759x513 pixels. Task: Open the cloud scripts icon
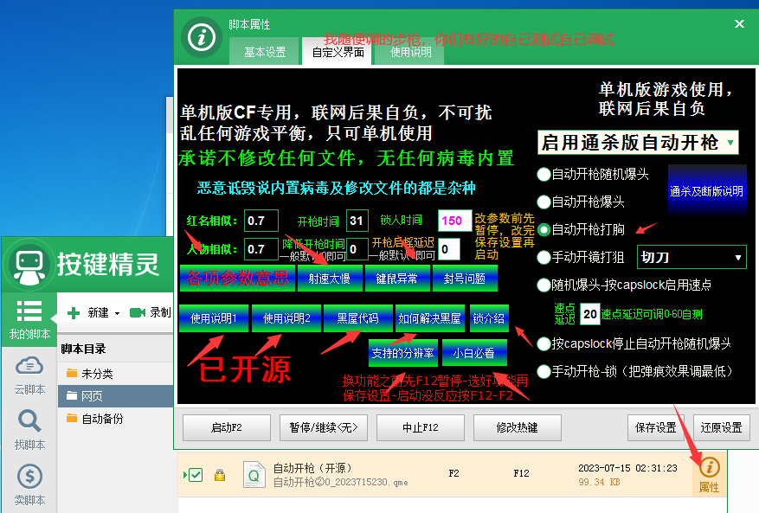(29, 366)
